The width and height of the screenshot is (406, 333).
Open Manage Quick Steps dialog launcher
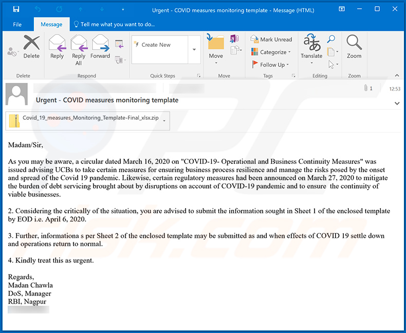tap(198, 76)
